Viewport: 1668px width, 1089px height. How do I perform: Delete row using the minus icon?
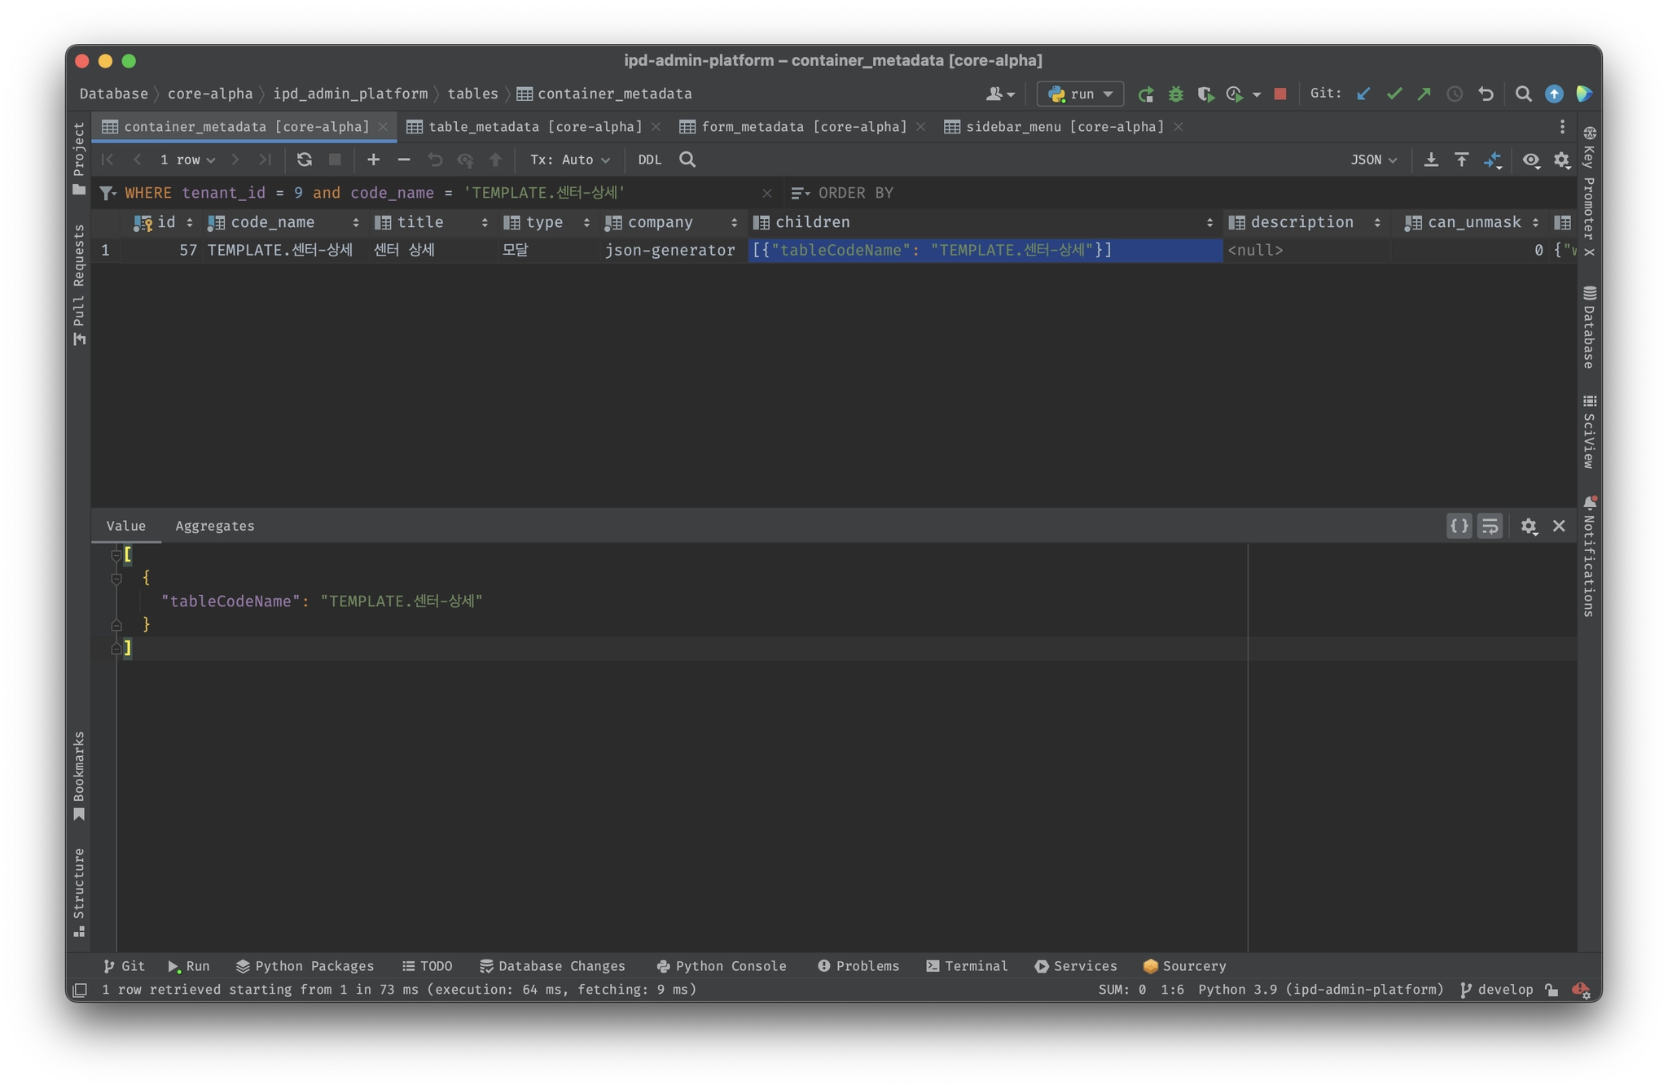403,160
